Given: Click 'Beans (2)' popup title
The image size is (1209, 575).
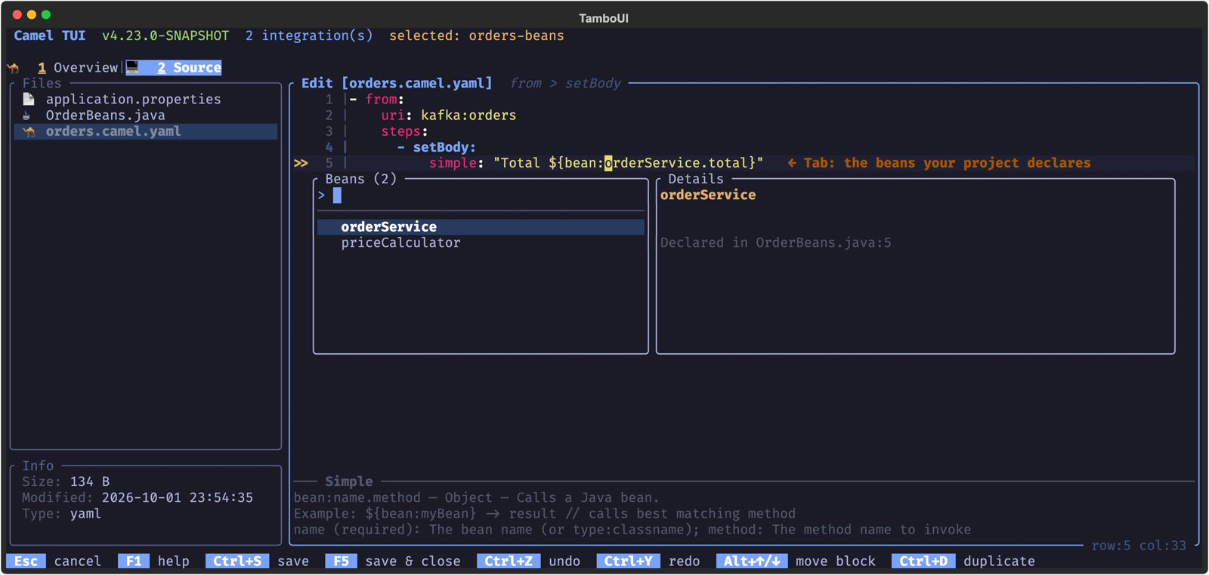Looking at the screenshot, I should [x=361, y=180].
